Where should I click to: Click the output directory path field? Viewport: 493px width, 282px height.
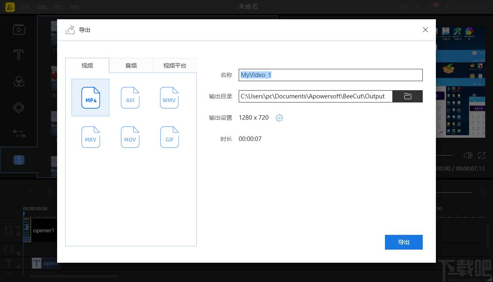pos(316,96)
